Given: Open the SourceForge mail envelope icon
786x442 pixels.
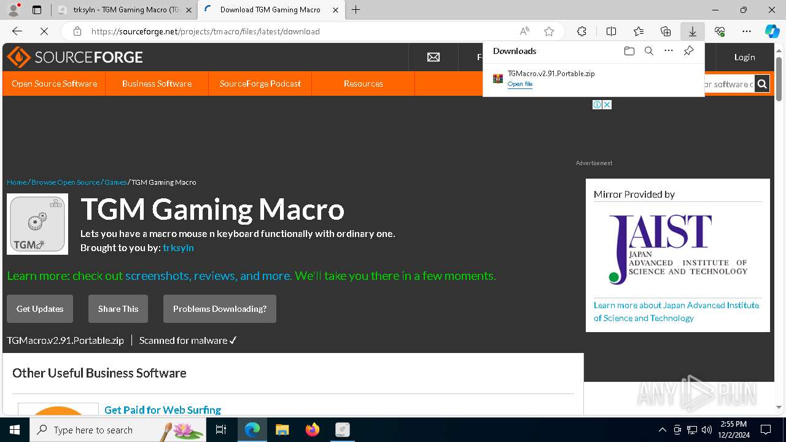Looking at the screenshot, I should 434,57.
